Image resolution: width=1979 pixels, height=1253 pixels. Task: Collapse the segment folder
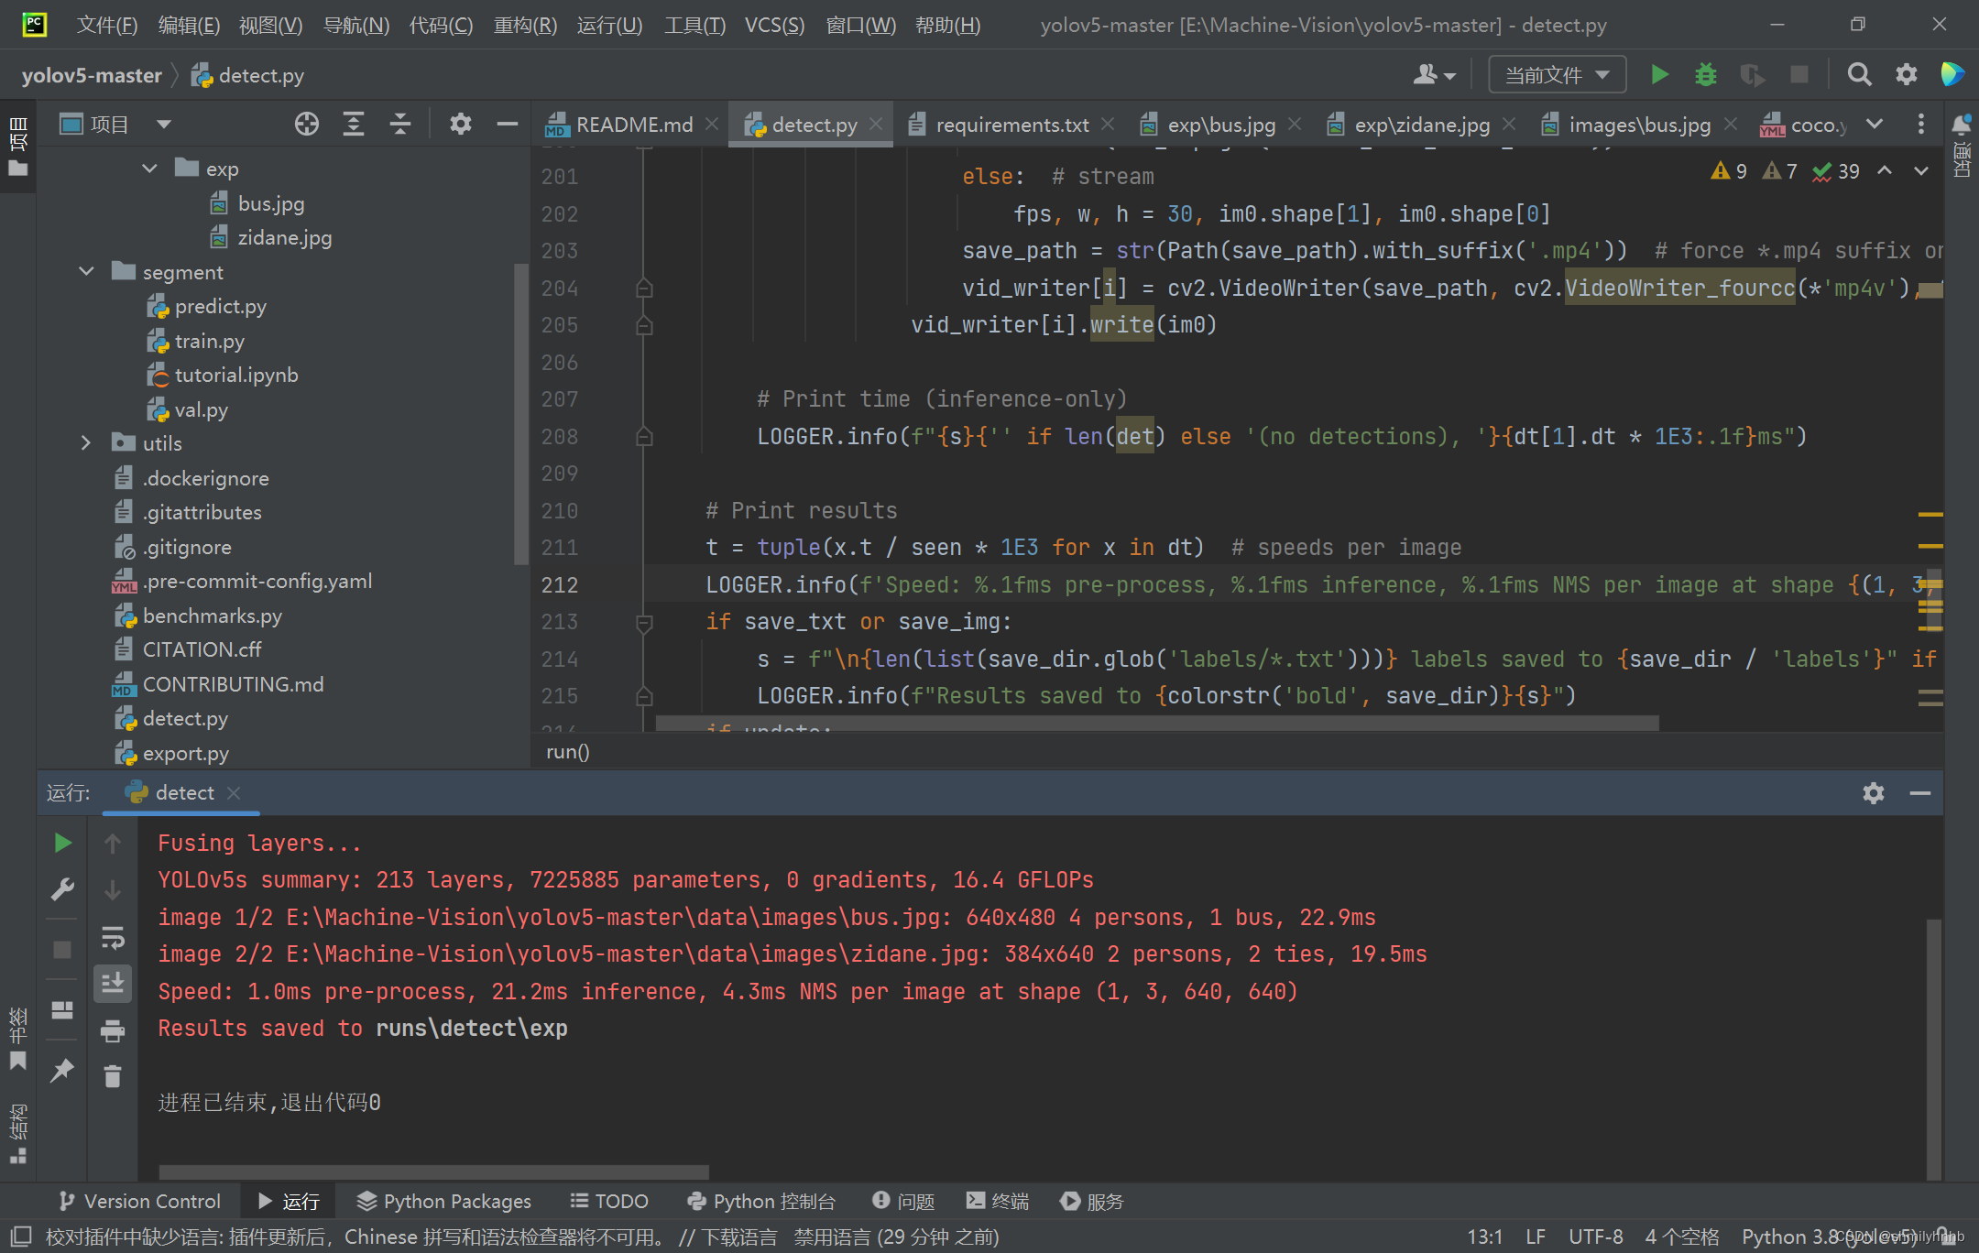click(86, 272)
